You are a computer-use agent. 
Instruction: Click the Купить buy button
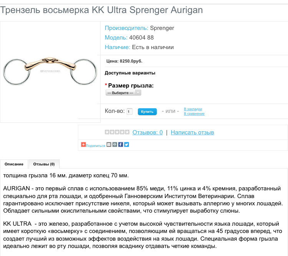point(147,112)
